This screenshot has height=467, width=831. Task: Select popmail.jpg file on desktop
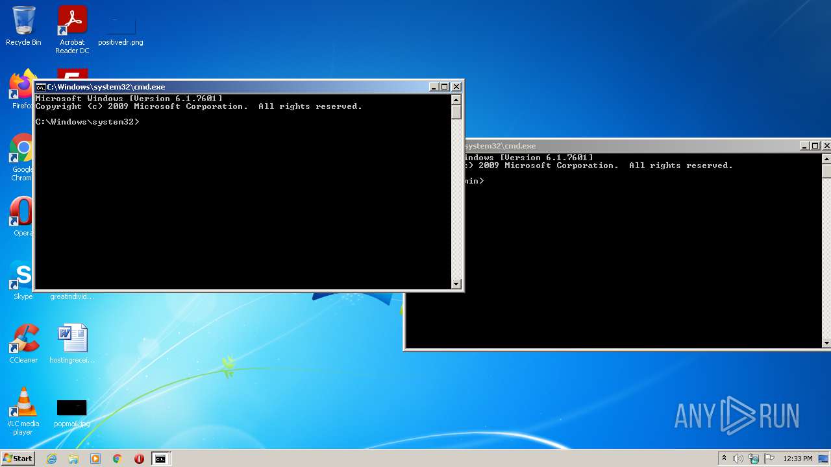pyautogui.click(x=72, y=414)
